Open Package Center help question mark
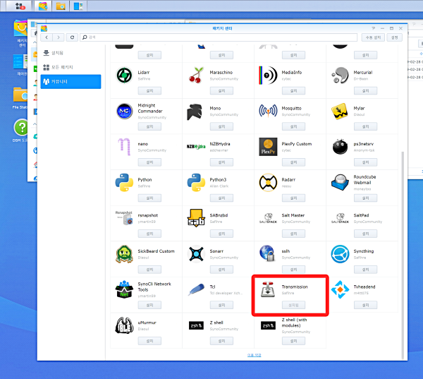Screen dimensions: 423x379 [x=374, y=28]
